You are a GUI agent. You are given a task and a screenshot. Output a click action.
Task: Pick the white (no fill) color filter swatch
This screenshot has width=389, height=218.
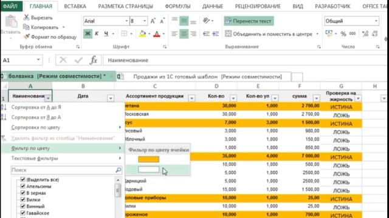point(148,170)
